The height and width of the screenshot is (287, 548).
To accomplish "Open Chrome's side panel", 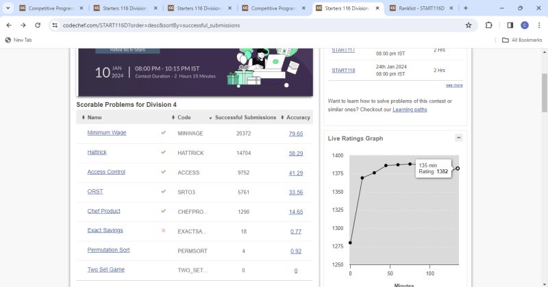I will click(510, 25).
